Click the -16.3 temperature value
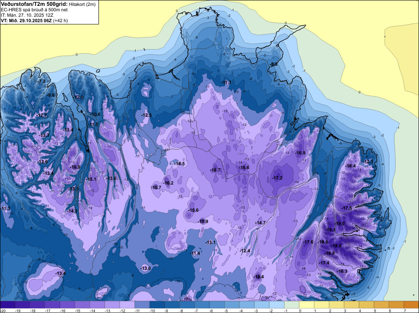The height and width of the screenshot is (313, 419). point(342,271)
